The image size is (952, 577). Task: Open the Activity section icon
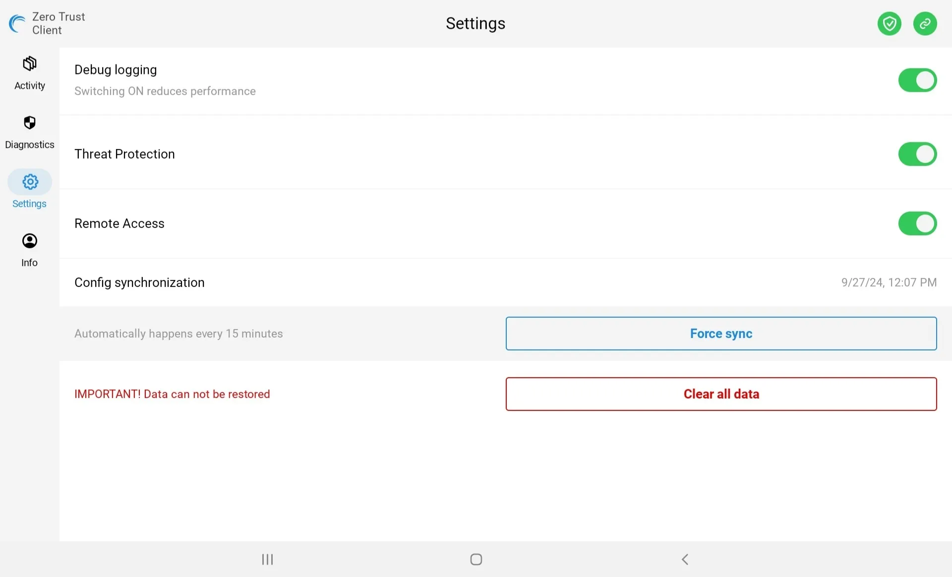(30, 64)
